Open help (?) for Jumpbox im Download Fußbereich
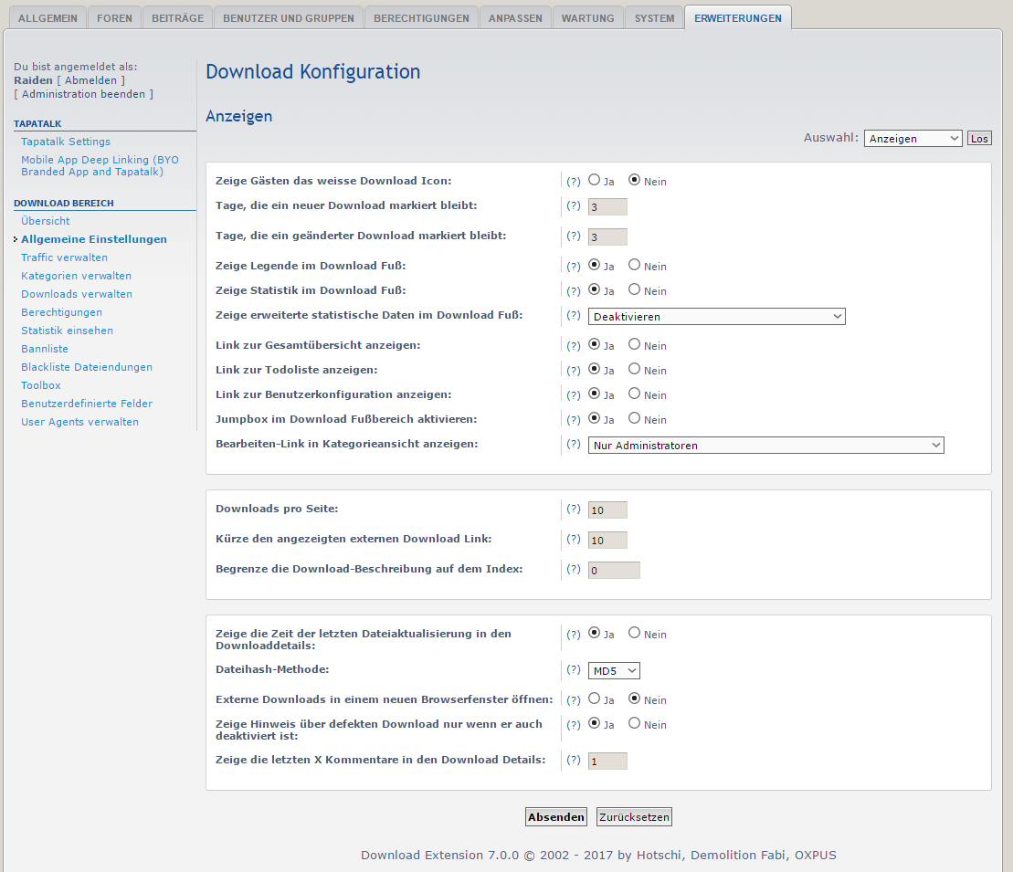1013x872 pixels. coord(574,420)
